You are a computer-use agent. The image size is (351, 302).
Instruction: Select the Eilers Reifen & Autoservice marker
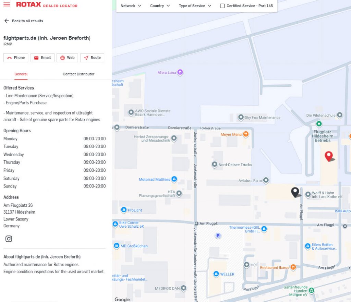[308, 246]
